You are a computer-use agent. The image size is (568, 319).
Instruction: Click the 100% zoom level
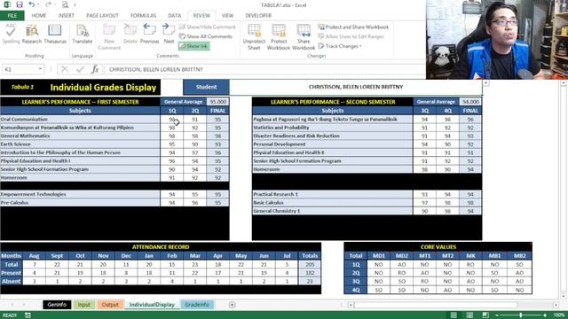coord(558,315)
